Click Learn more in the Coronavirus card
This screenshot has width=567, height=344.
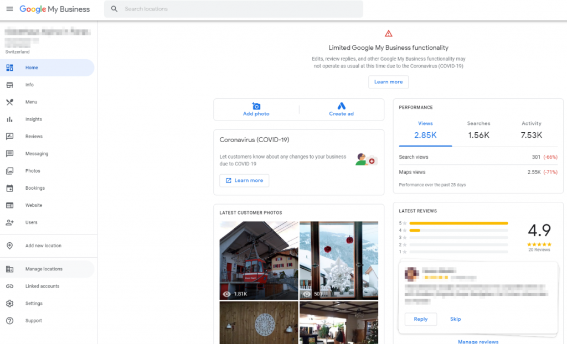(x=244, y=181)
